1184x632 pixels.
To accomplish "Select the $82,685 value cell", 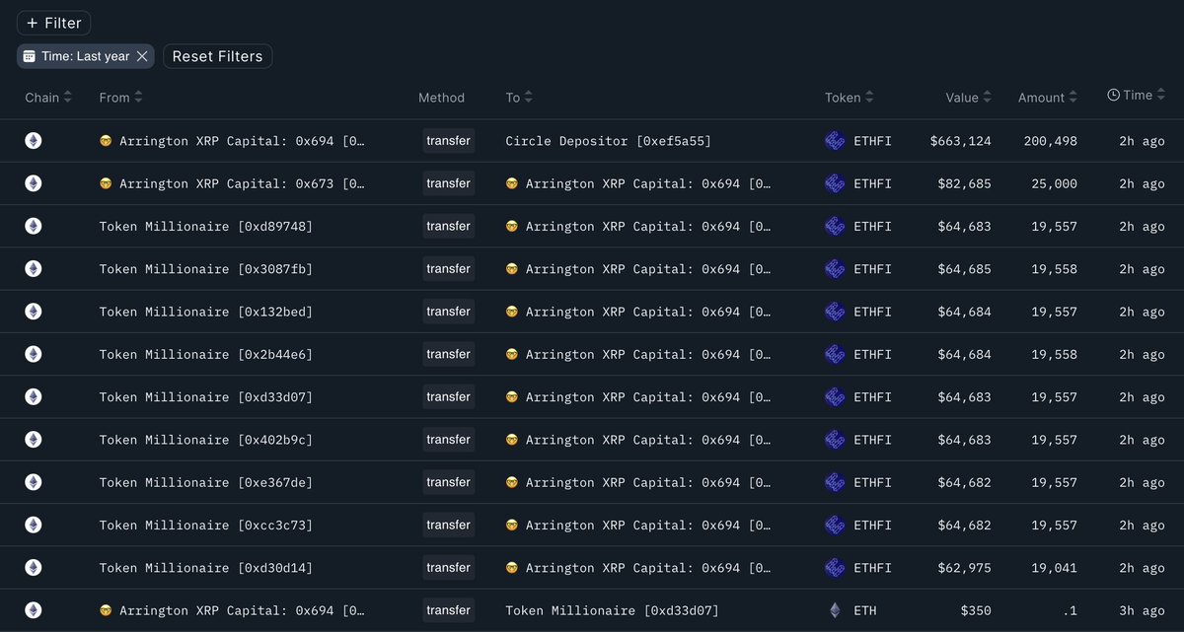I will (964, 183).
